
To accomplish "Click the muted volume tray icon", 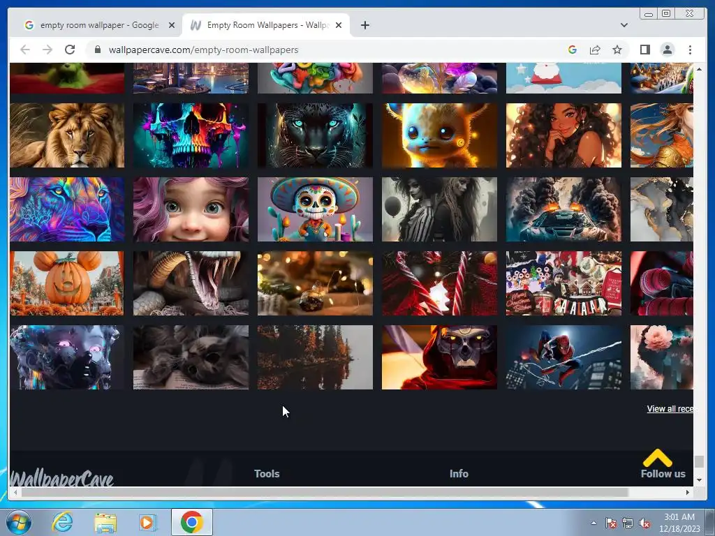I will point(644,523).
